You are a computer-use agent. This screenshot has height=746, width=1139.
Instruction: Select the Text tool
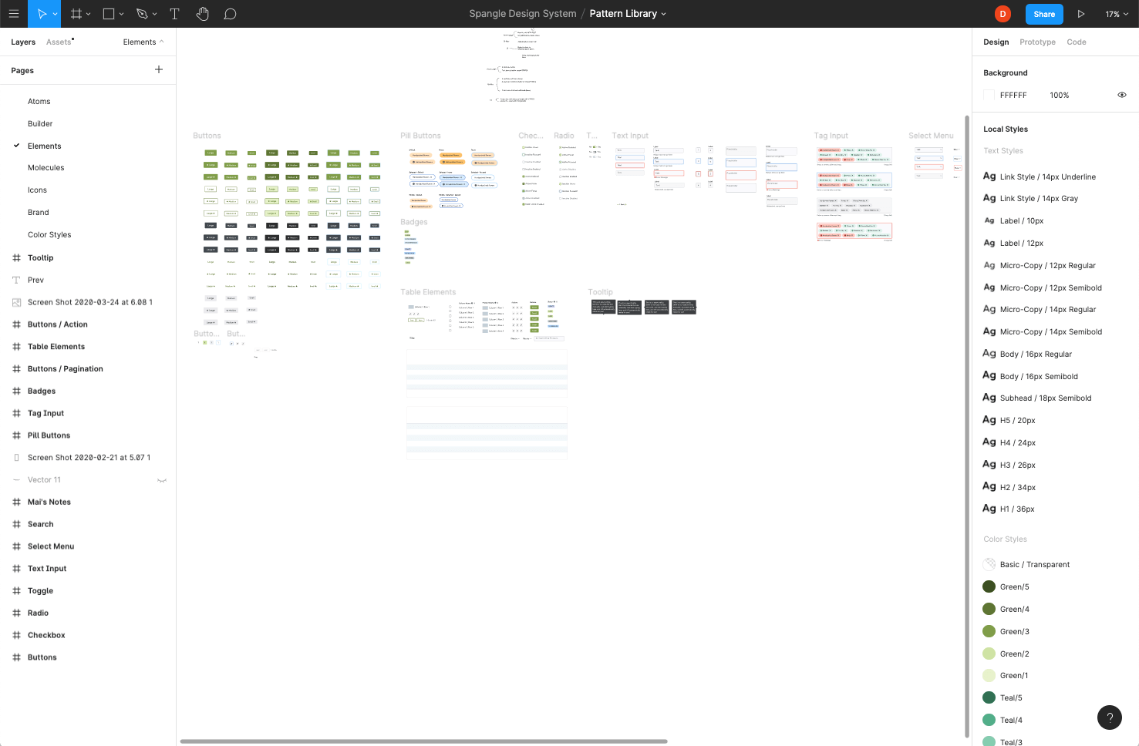pos(174,13)
